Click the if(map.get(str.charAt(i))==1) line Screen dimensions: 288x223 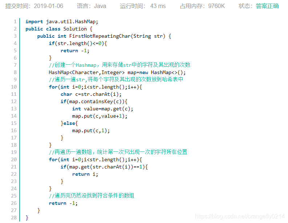click(x=104, y=167)
